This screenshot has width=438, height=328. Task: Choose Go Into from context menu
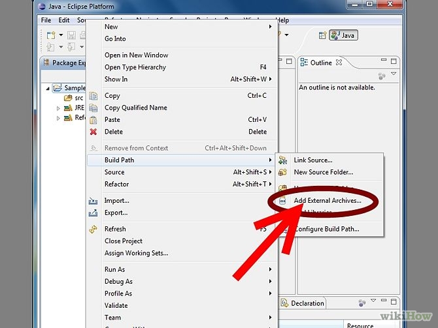182,38
